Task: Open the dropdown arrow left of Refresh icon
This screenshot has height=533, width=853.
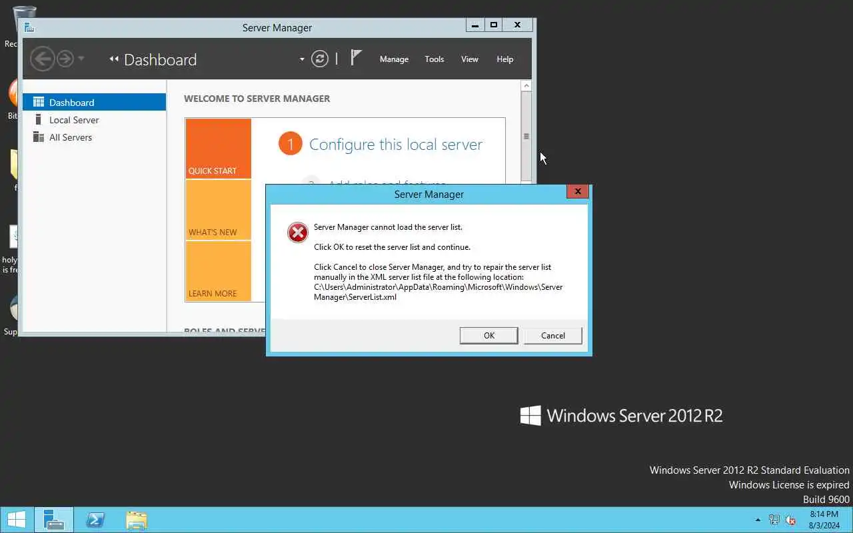Action: click(302, 59)
